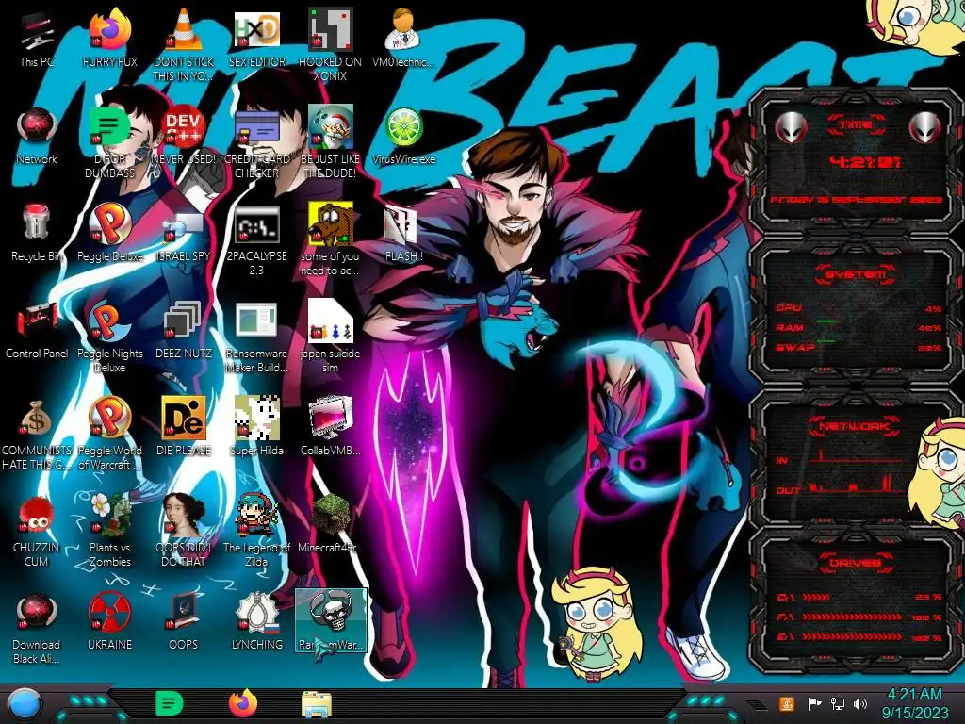
Task: Click the left alien head in the TIME widget
Action: pyautogui.click(x=791, y=127)
